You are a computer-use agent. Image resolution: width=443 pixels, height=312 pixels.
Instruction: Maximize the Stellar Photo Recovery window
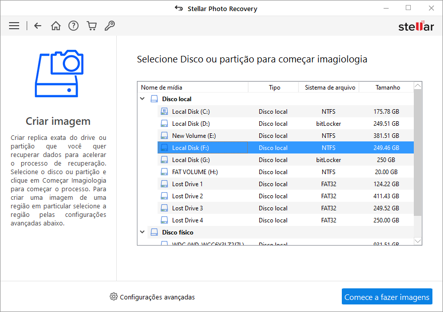click(x=408, y=8)
